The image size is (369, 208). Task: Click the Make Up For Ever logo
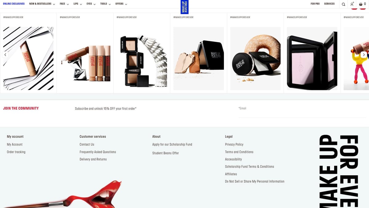tap(184, 6)
